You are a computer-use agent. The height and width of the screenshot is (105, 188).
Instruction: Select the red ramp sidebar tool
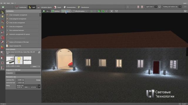(x=2, y=32)
